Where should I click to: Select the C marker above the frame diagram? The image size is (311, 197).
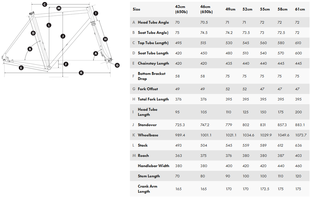coord(45,4)
